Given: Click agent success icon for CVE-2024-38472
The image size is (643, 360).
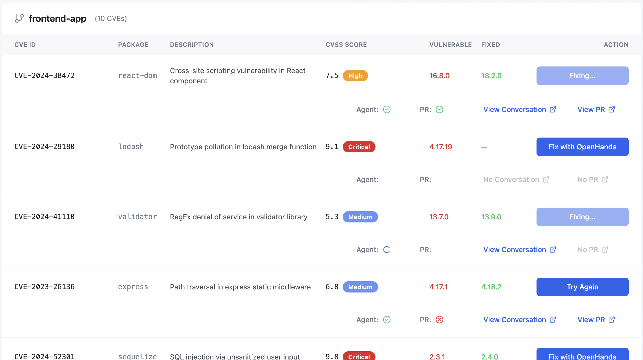Looking at the screenshot, I should [387, 109].
